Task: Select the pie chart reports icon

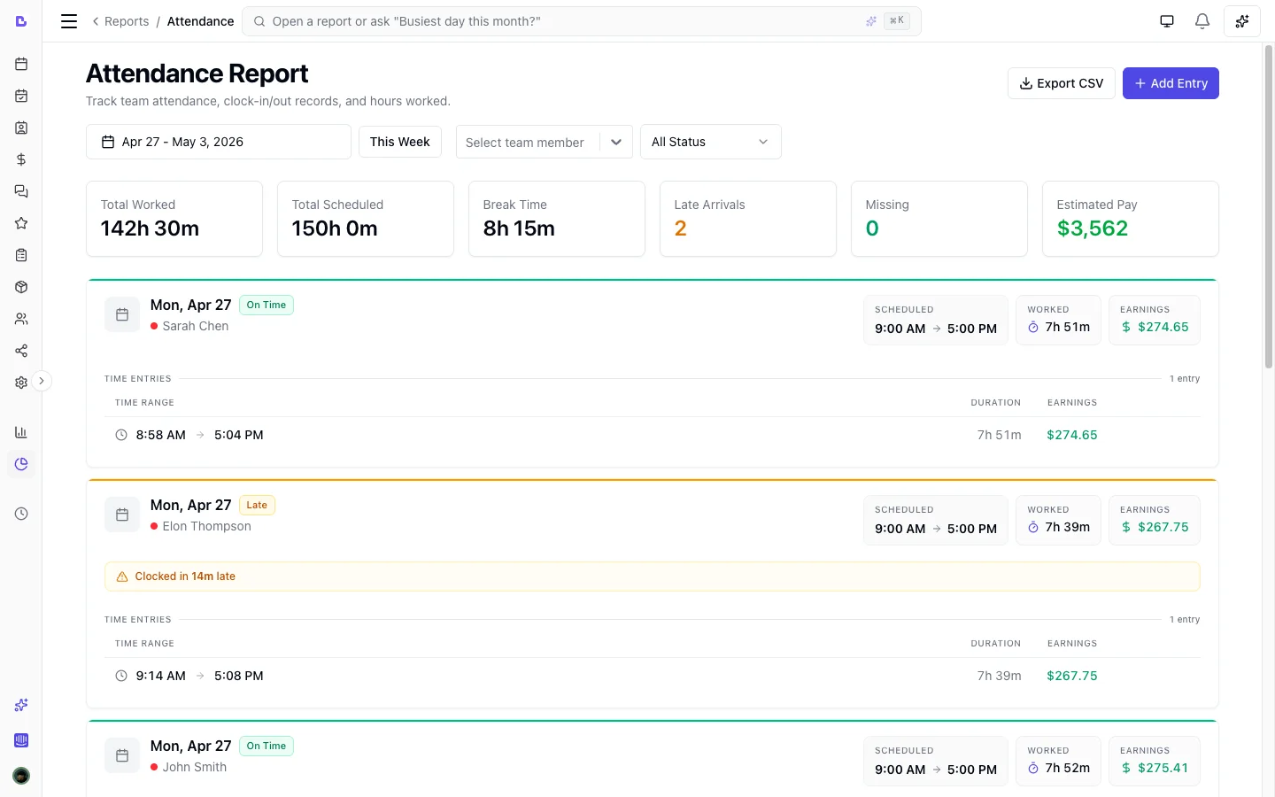Action: click(21, 464)
